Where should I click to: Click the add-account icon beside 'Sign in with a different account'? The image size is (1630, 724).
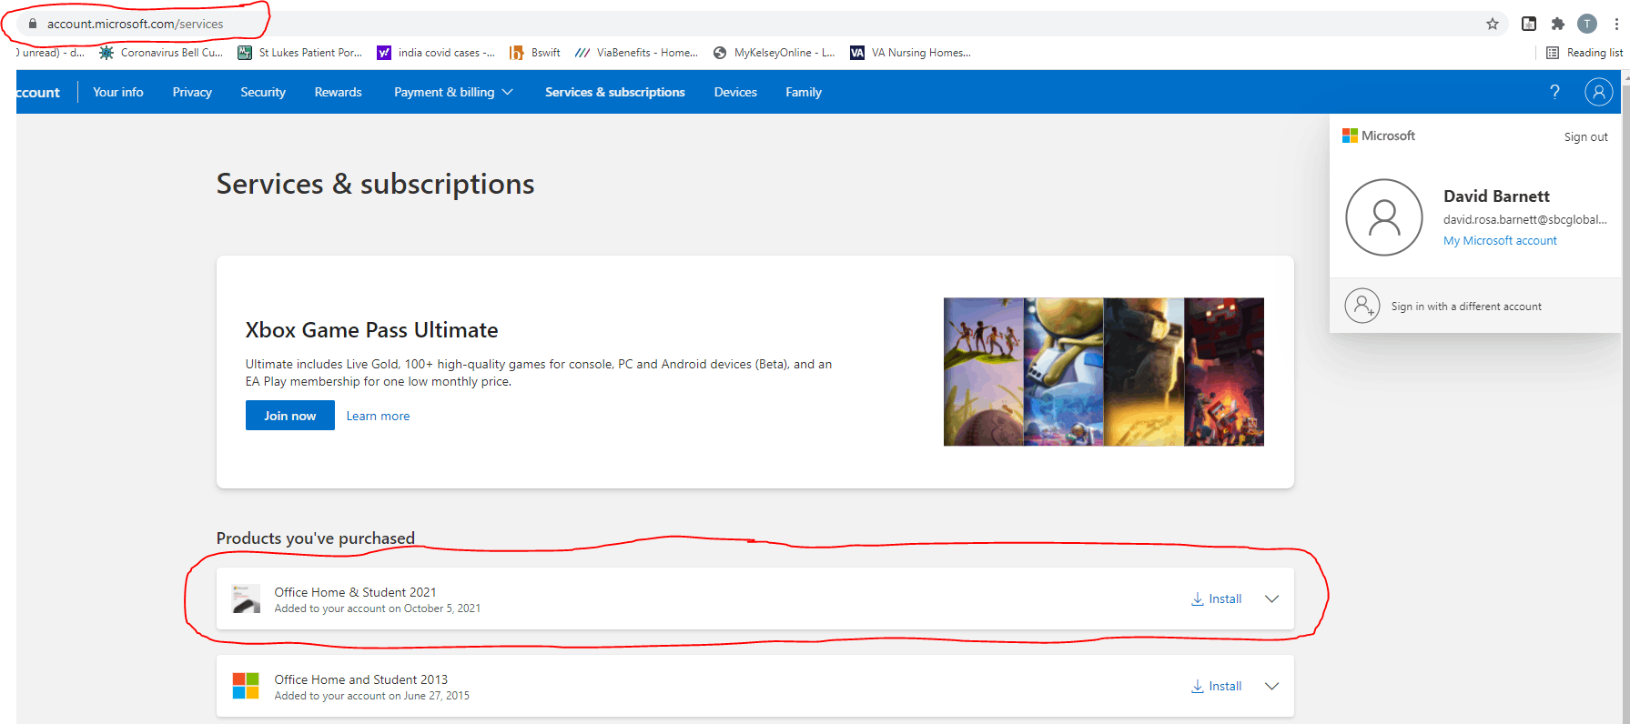(x=1362, y=307)
